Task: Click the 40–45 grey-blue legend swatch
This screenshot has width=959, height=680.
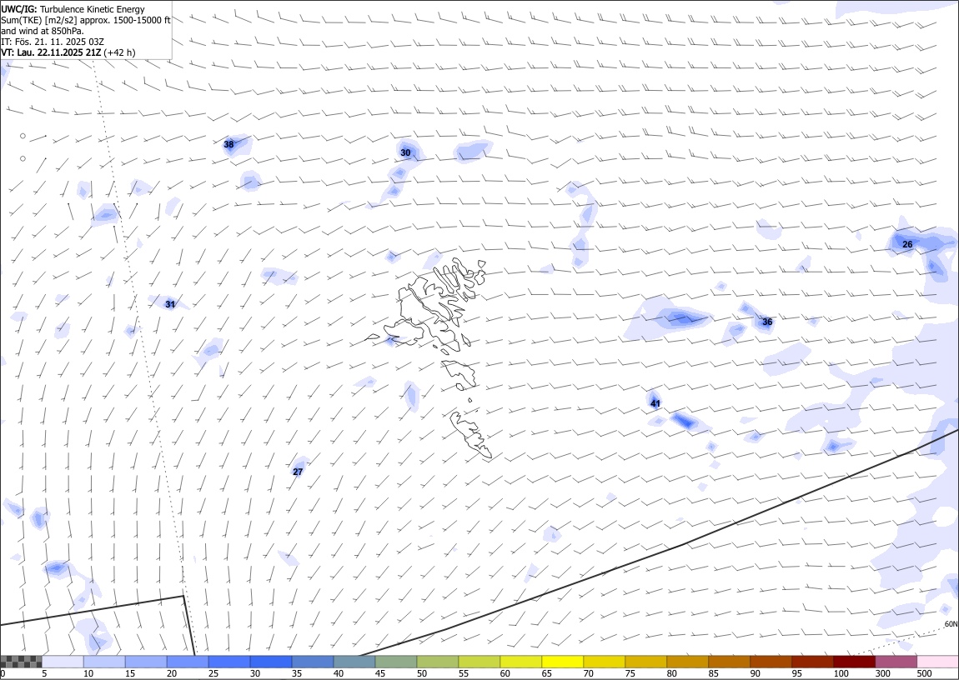Action: 354,662
